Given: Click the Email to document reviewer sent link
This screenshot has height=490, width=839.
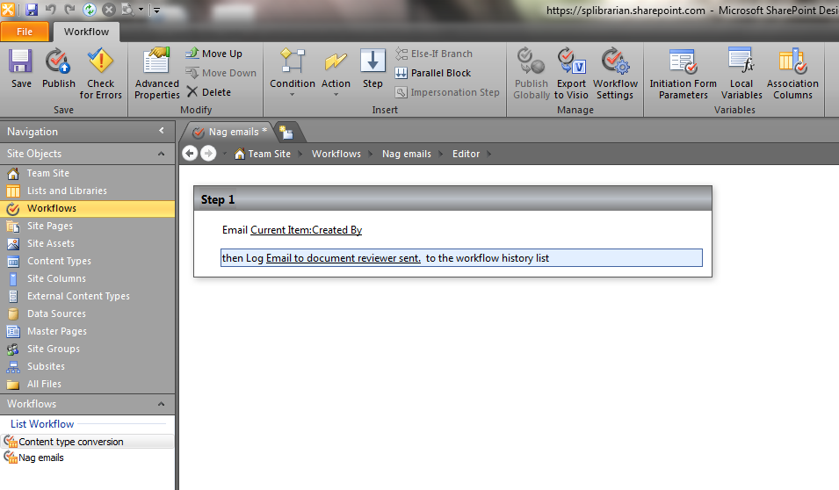Looking at the screenshot, I should click(344, 258).
